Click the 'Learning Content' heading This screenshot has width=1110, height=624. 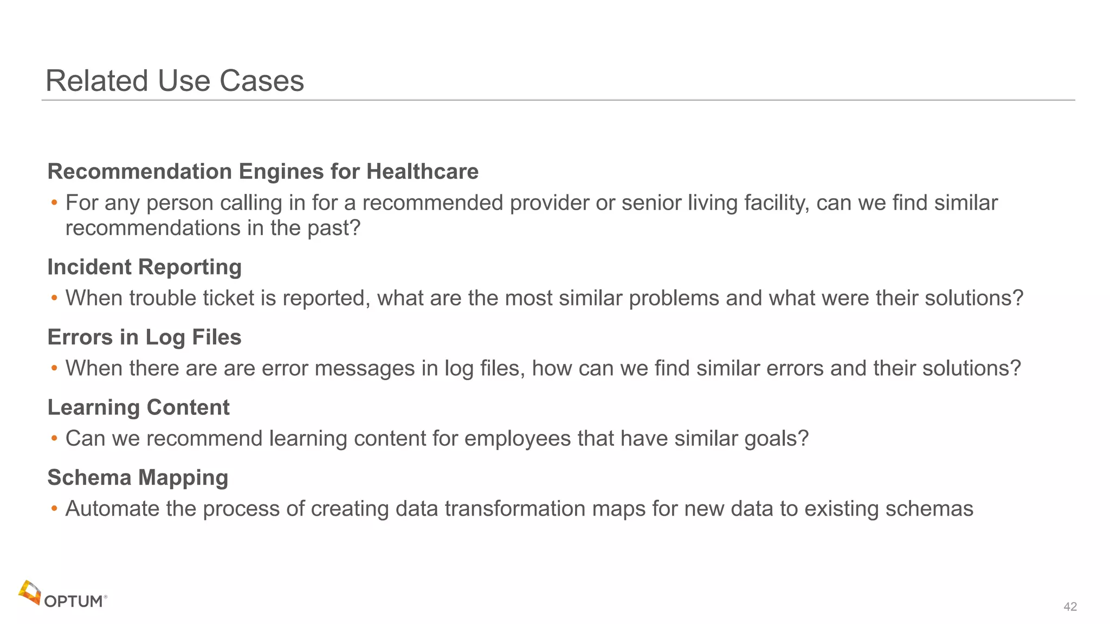[138, 407]
